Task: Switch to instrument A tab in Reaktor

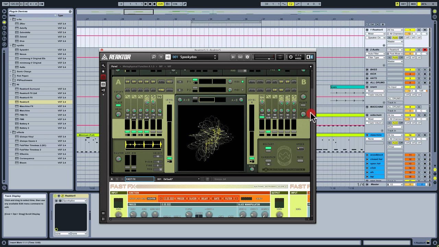Action: click(111, 179)
